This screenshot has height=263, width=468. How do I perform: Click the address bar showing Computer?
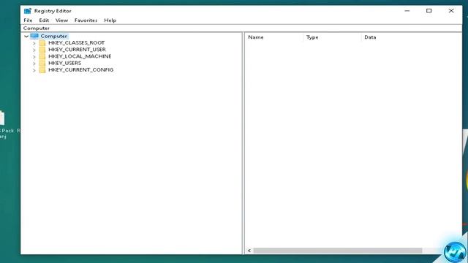pyautogui.click(x=241, y=28)
